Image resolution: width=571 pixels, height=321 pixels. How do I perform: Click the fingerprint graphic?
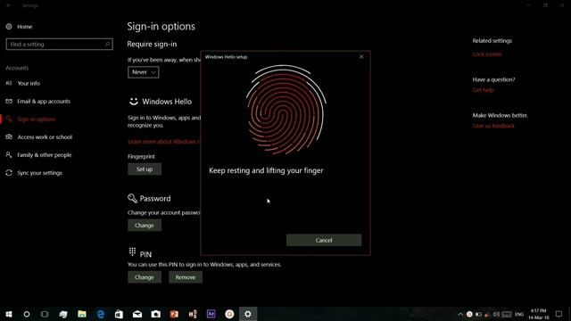(285, 109)
